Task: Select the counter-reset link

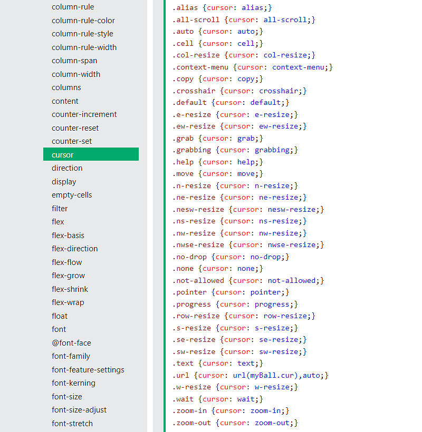Action: point(75,128)
